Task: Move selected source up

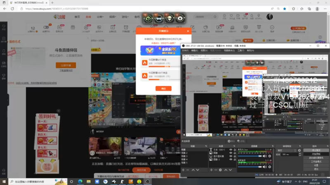Action: click(x=226, y=170)
